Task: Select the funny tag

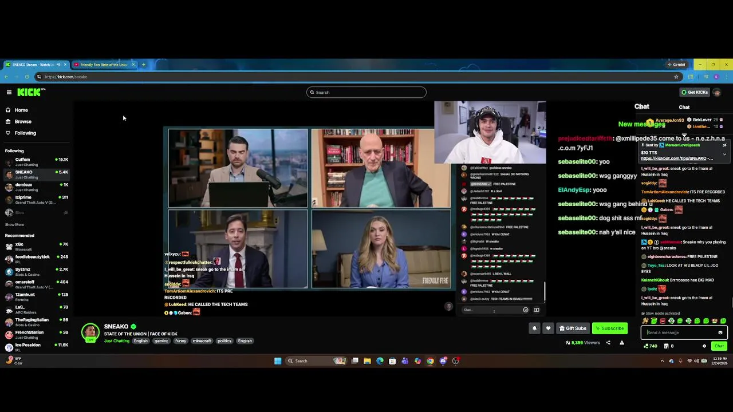Action: click(x=181, y=341)
